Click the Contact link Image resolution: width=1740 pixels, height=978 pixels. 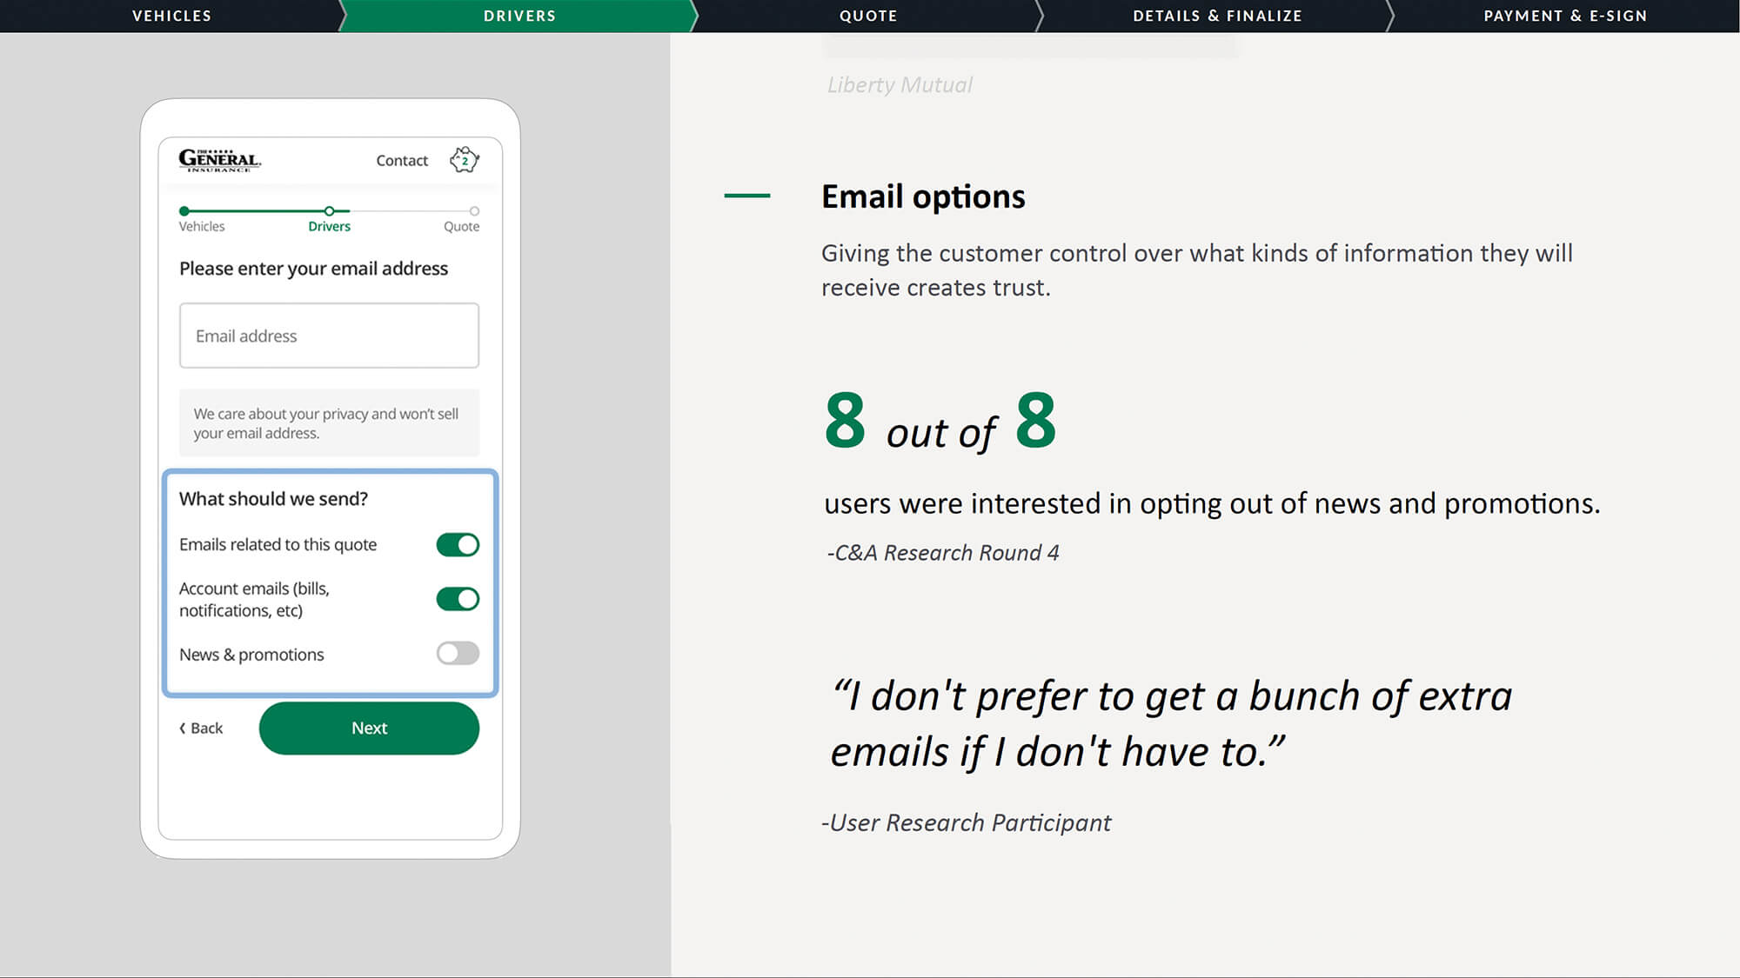point(402,161)
